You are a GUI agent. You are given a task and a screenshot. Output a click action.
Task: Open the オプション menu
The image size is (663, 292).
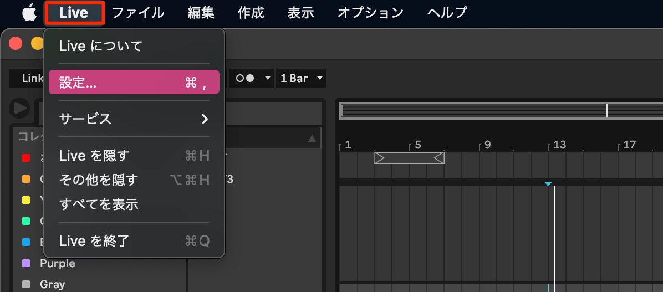pos(370,13)
